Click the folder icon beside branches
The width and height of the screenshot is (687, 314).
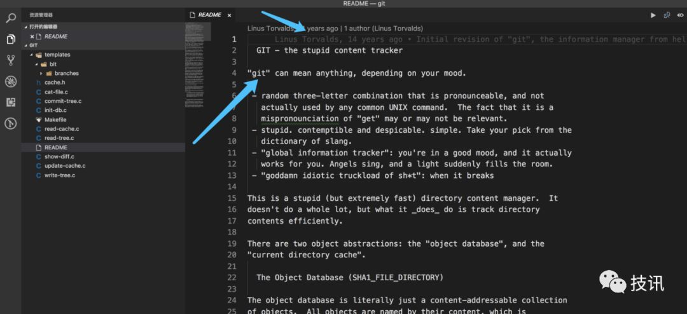tap(48, 73)
